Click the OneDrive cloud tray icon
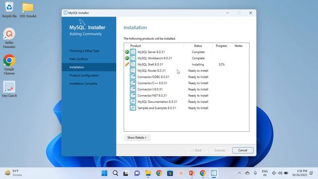This screenshot has height=179, width=318. point(247,173)
